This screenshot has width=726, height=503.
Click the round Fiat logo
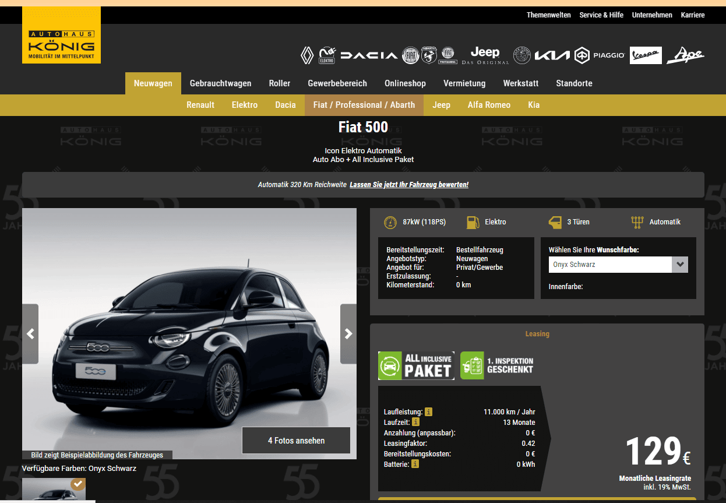(x=411, y=55)
